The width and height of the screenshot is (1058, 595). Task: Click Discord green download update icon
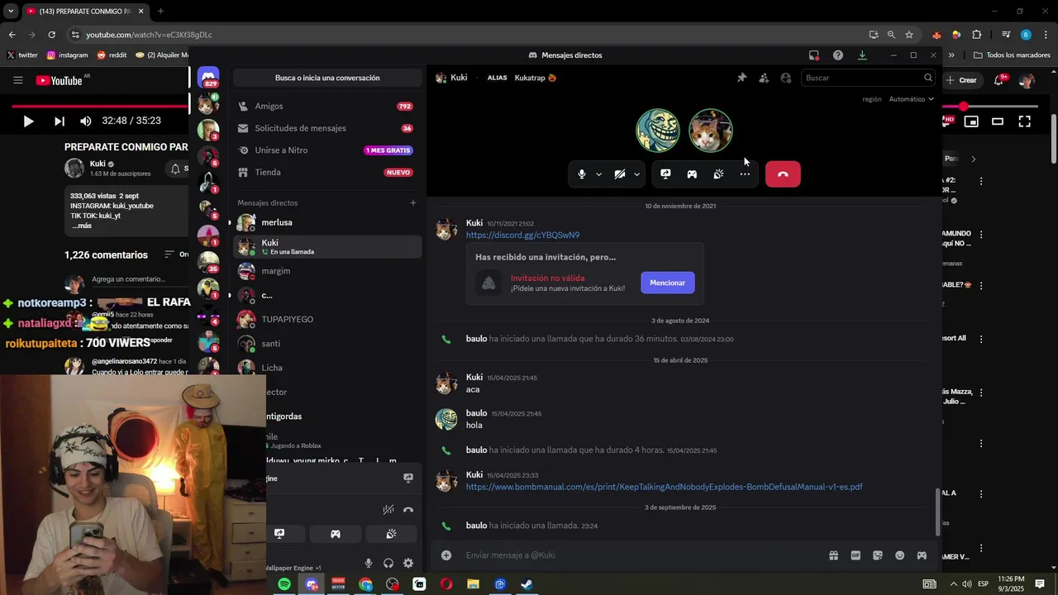[862, 55]
